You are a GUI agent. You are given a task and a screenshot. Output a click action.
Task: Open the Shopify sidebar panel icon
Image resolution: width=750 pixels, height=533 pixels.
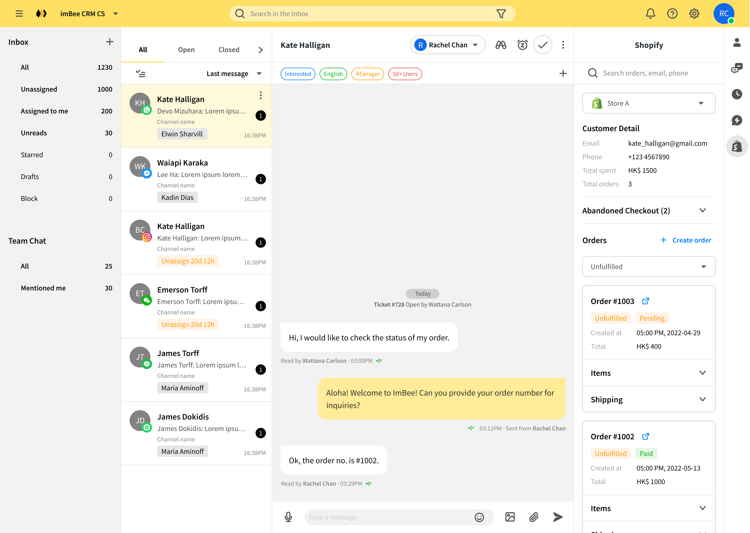(736, 146)
